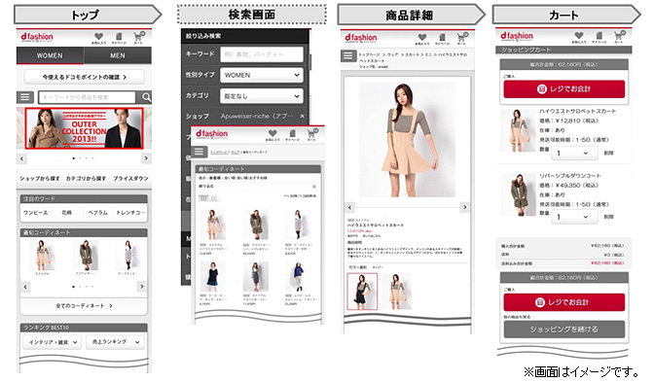The image size is (654, 382).
Task: Click the 花柄 keyword tag
Action: click(67, 213)
